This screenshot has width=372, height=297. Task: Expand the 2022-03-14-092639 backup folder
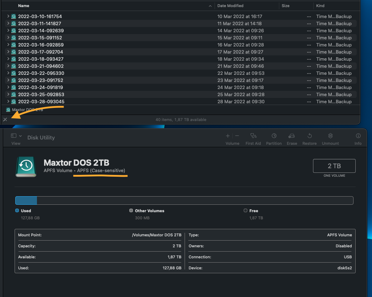8,30
